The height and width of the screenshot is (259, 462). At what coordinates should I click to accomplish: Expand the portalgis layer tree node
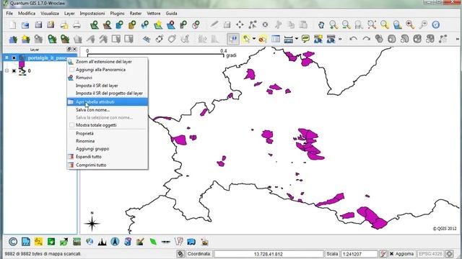[6, 58]
